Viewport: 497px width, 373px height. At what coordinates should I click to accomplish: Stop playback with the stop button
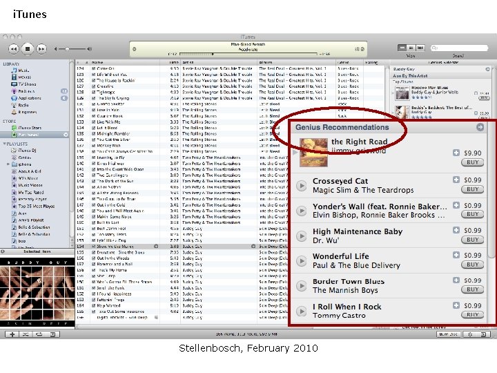tap(28, 49)
